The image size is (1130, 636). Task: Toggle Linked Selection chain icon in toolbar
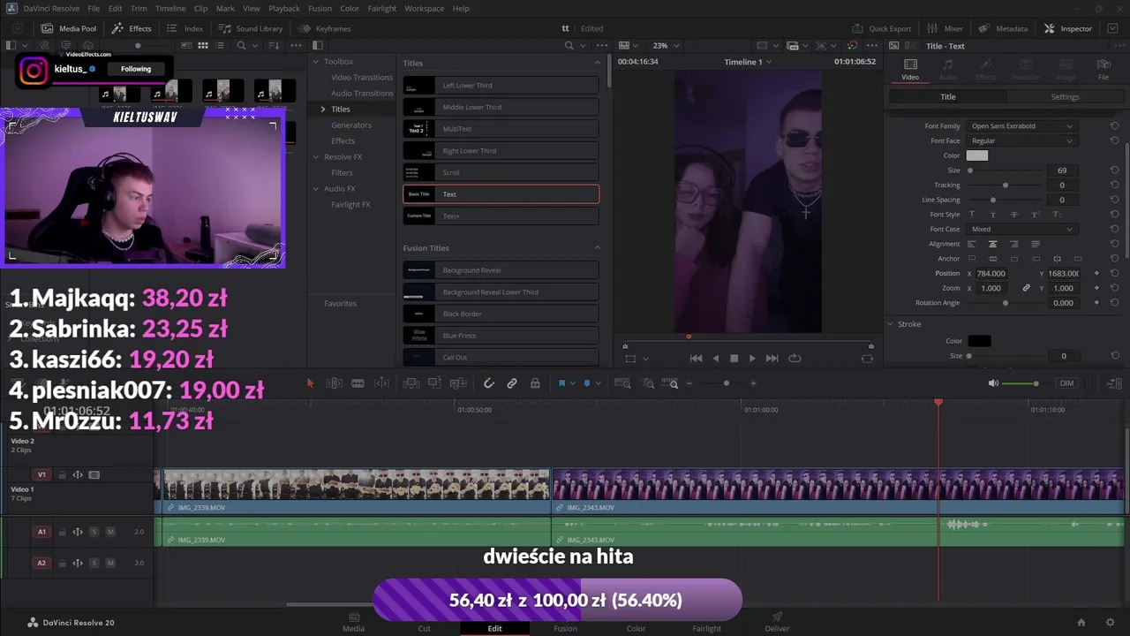click(x=512, y=383)
